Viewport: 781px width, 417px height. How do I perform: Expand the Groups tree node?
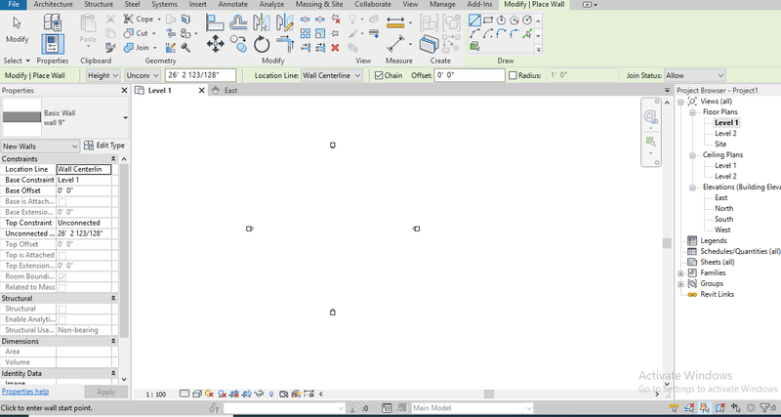tap(680, 284)
